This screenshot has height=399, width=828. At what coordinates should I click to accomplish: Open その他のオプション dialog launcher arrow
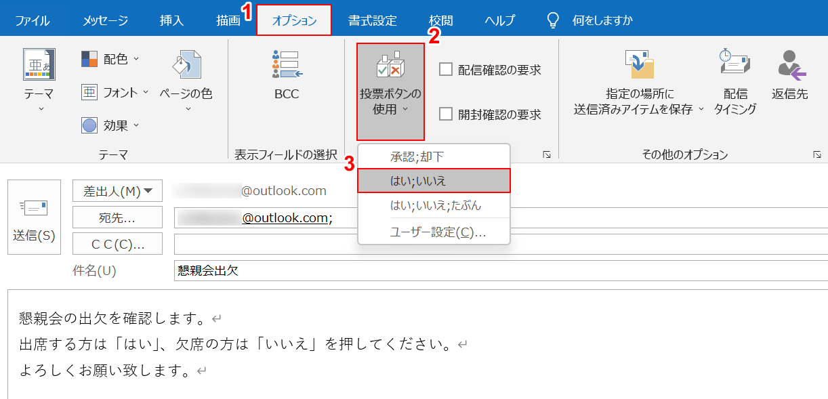[x=817, y=154]
